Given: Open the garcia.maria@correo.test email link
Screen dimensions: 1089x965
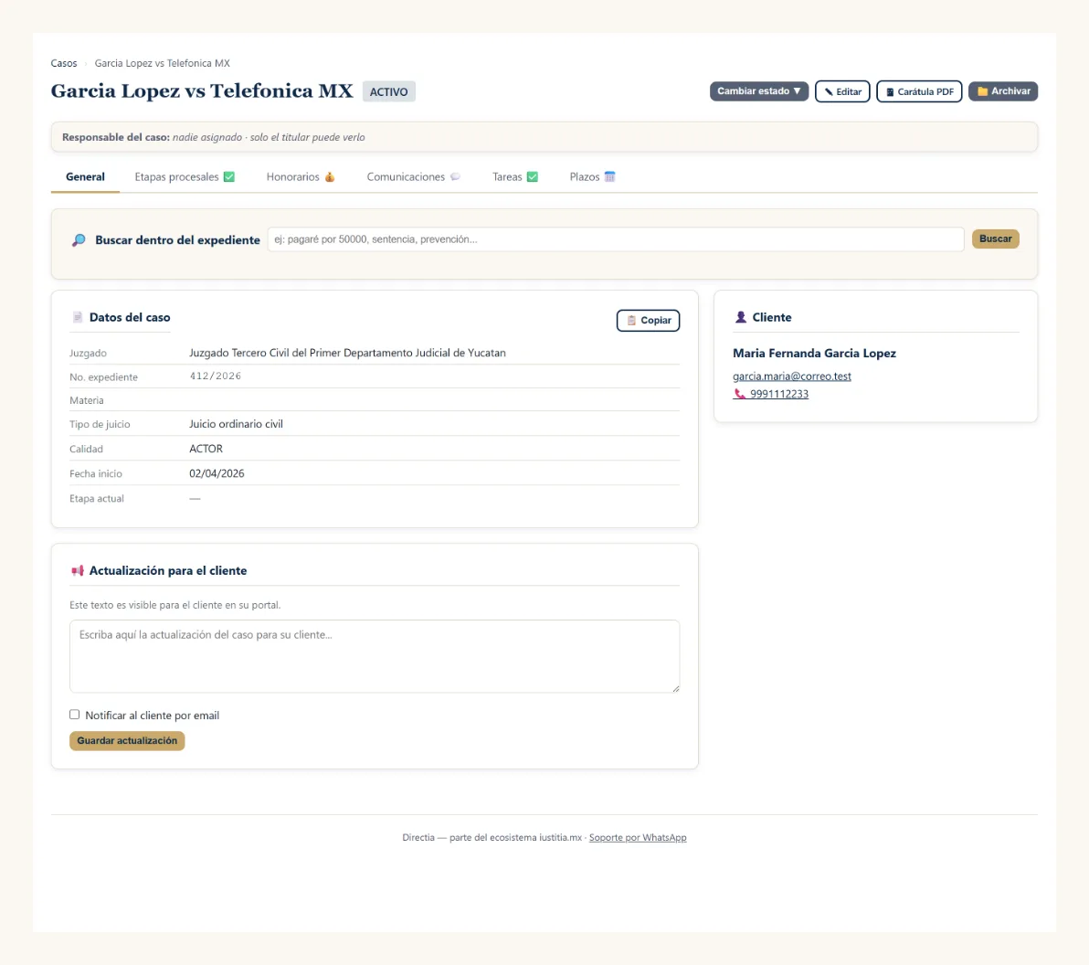Looking at the screenshot, I should coord(792,376).
